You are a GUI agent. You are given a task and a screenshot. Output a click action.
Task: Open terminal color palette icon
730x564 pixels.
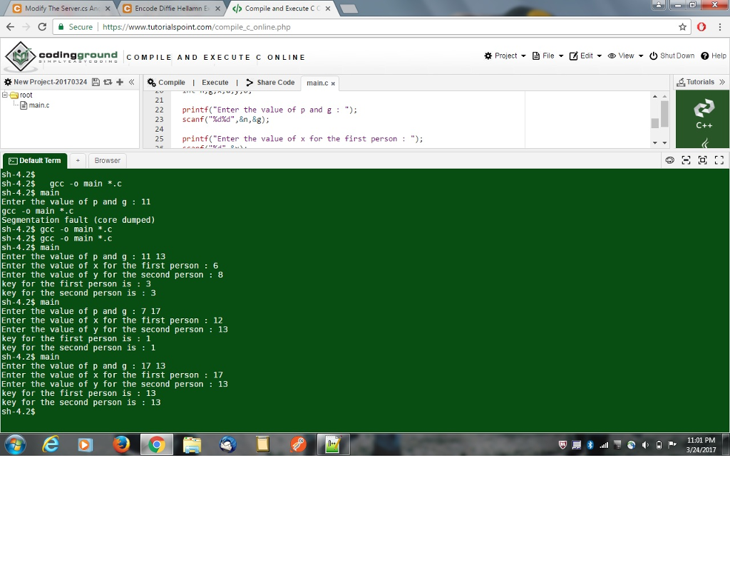click(x=670, y=161)
